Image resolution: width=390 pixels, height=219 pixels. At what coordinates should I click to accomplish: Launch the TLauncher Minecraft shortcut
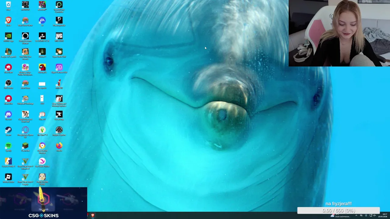(25, 147)
